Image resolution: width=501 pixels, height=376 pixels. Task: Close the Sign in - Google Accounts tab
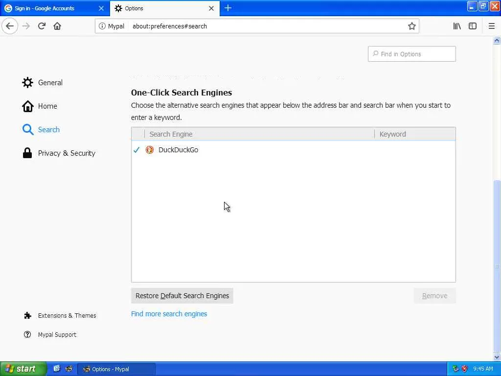tap(101, 8)
